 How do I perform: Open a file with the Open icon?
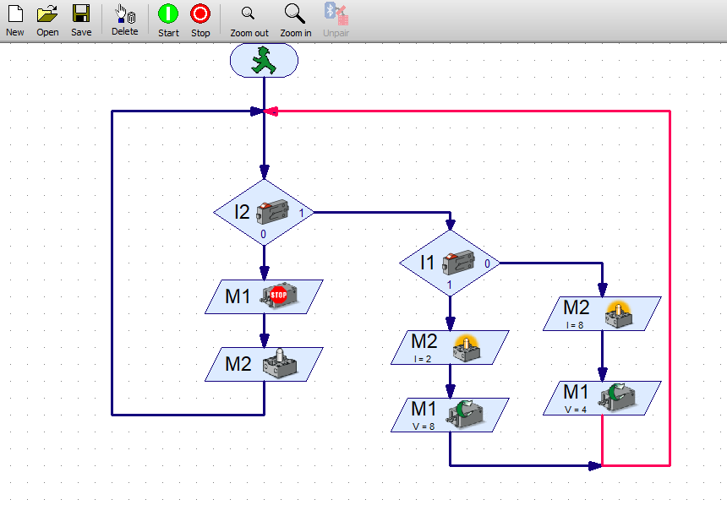pyautogui.click(x=47, y=19)
